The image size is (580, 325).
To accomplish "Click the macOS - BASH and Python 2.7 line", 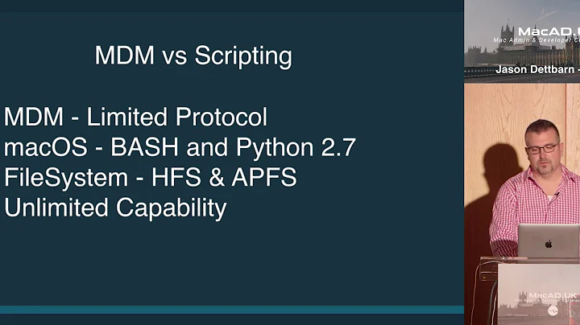I will click(180, 147).
